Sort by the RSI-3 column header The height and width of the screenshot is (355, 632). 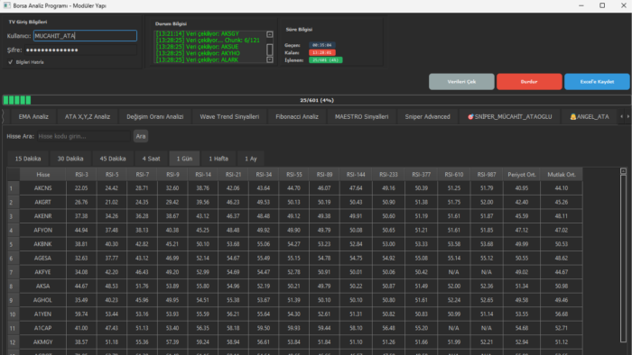81,175
